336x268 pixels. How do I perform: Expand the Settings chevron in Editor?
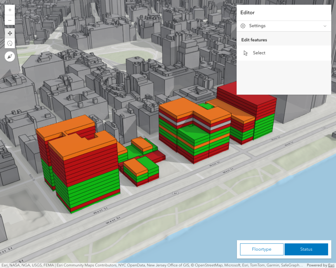325,26
